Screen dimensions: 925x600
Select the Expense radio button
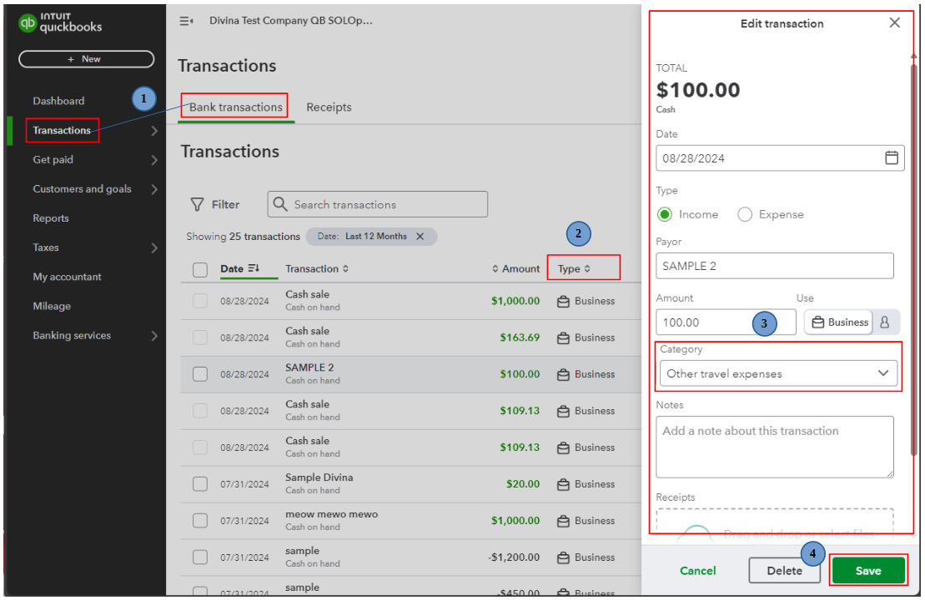[745, 214]
